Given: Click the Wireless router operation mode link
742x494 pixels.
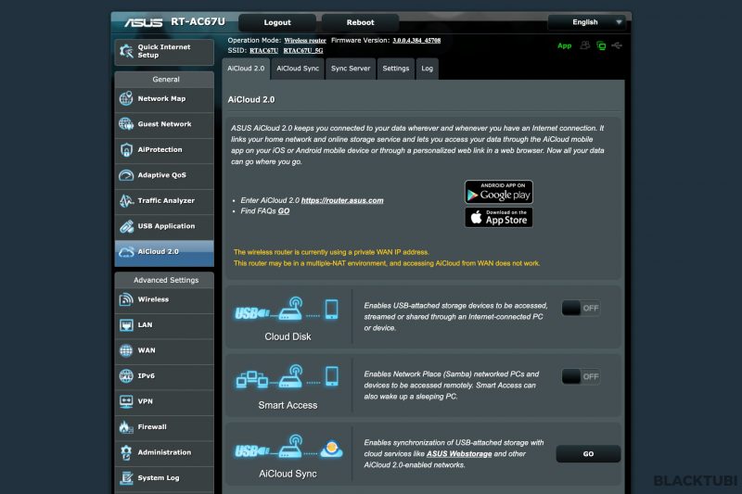Looking at the screenshot, I should [x=305, y=41].
